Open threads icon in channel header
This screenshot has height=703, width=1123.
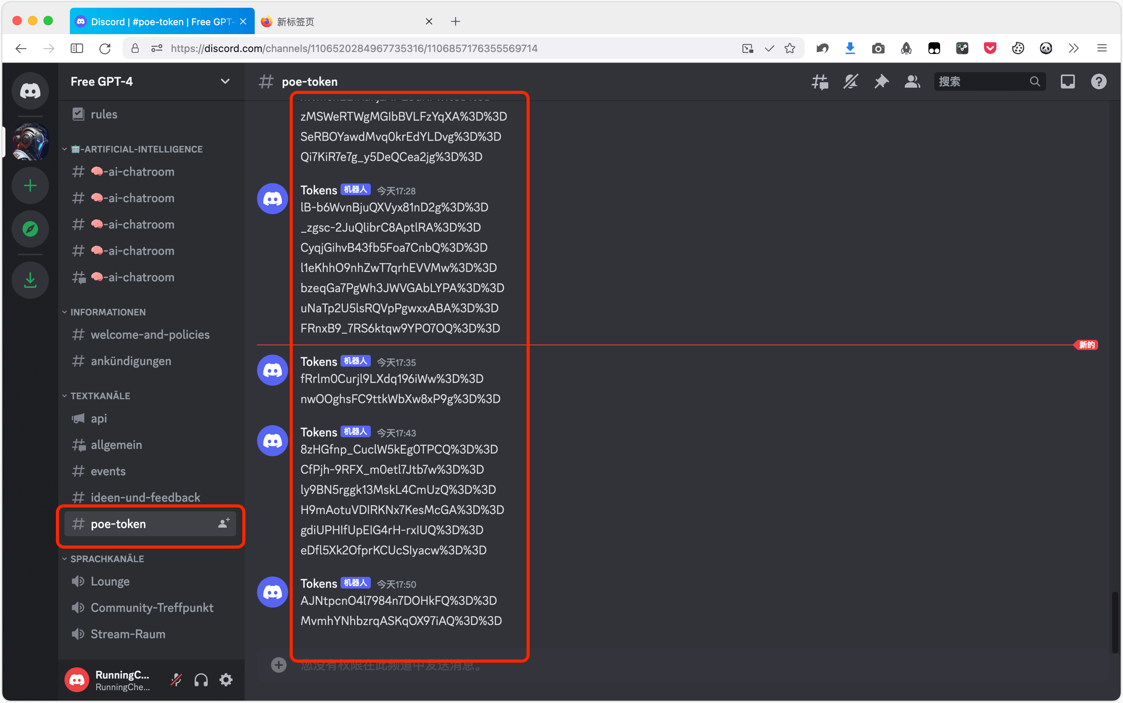click(x=820, y=82)
